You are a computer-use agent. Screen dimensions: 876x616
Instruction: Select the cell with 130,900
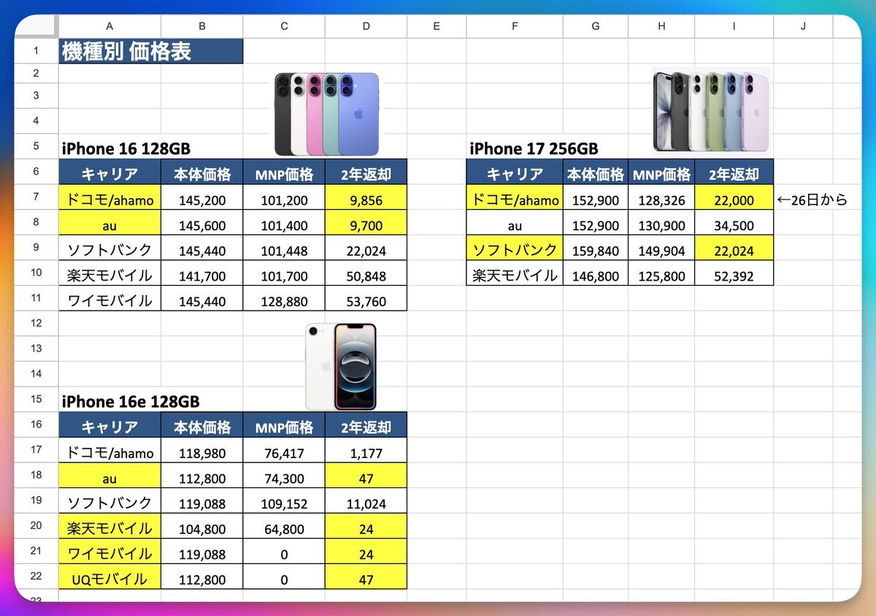[x=661, y=223]
